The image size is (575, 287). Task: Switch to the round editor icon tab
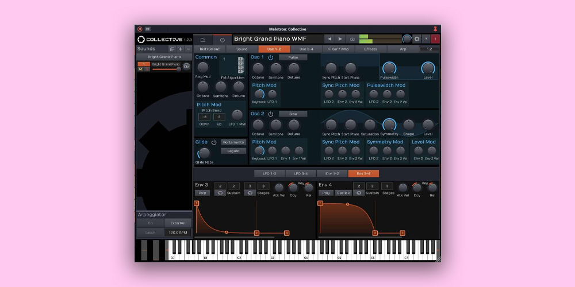(222, 40)
